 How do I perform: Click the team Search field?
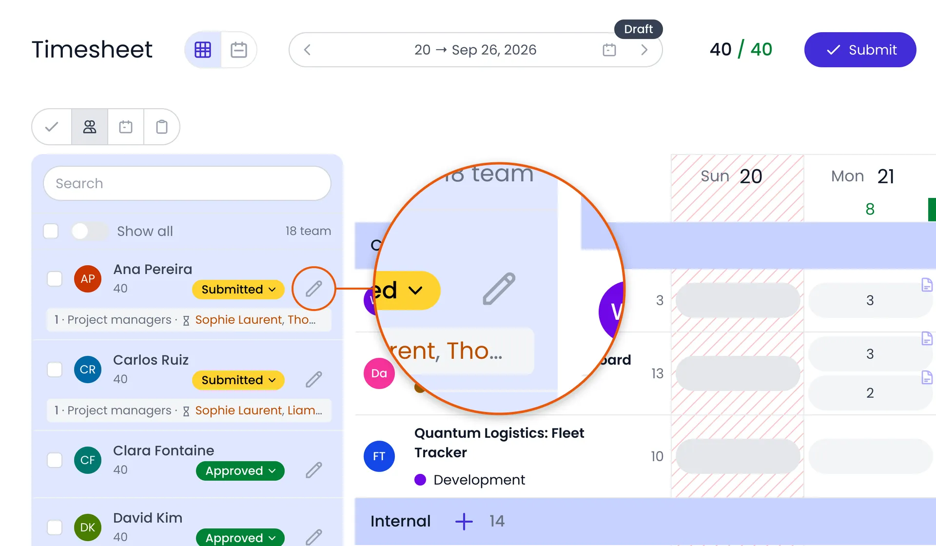point(187,183)
